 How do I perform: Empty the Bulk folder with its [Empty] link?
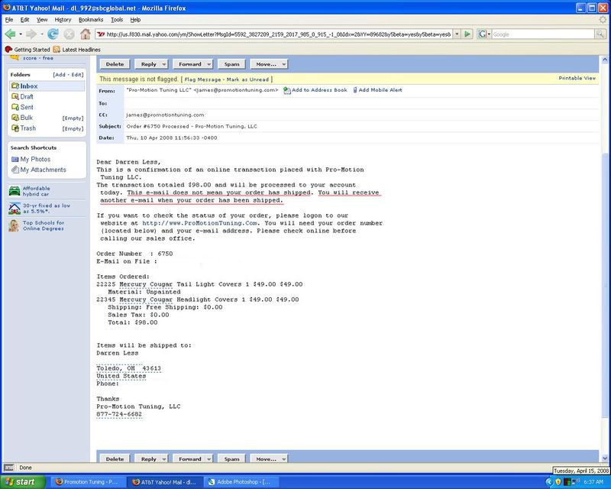pyautogui.click(x=73, y=118)
